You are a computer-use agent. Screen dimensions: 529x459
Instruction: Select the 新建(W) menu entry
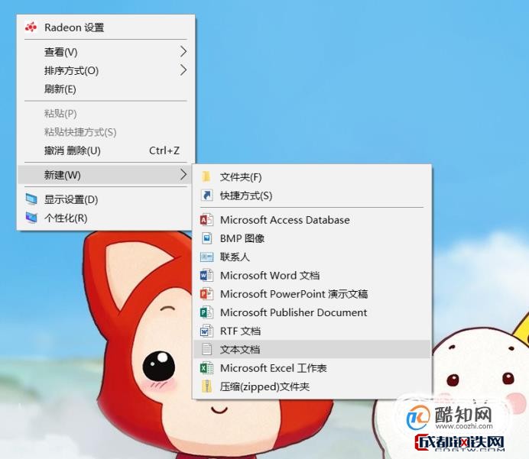(x=105, y=175)
